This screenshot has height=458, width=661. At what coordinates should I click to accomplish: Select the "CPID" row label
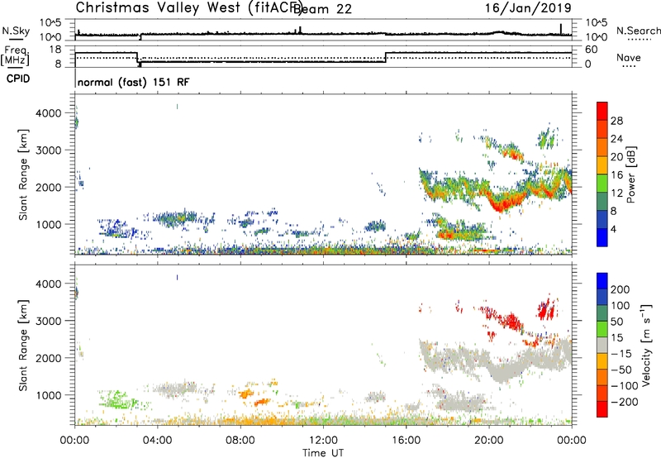click(18, 79)
